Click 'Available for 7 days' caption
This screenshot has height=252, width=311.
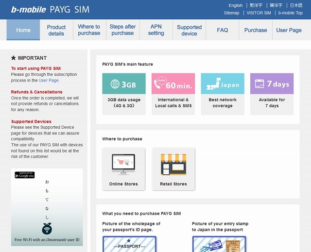click(272, 102)
